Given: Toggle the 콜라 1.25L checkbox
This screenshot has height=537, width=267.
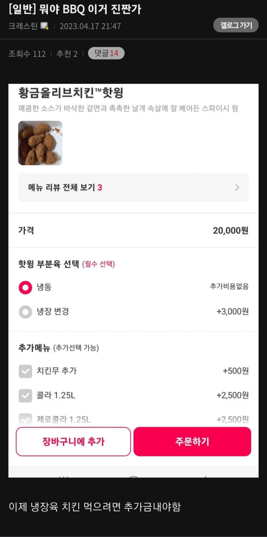Looking at the screenshot, I should pyautogui.click(x=25, y=396).
